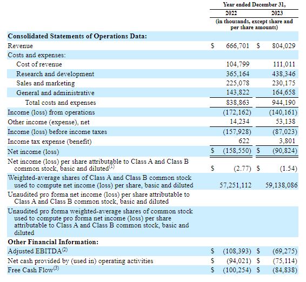Select 'Other income (expense), net' label

pyautogui.click(x=49, y=122)
